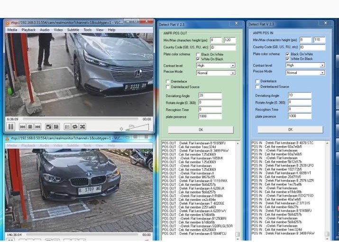339x242 pixels.
Task: Open the Tools menu in top VLC window
Action: [x=88, y=30]
